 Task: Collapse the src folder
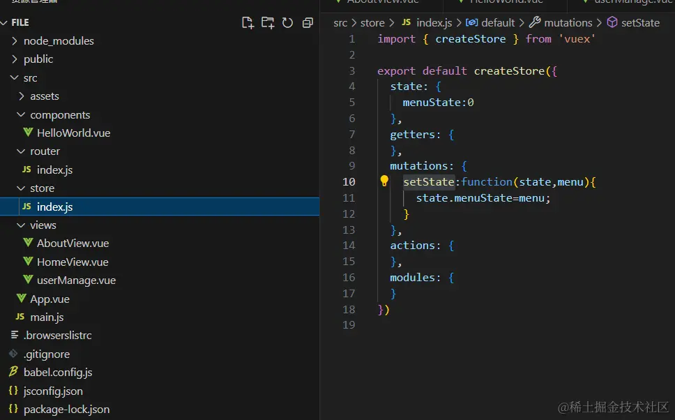pyautogui.click(x=15, y=77)
